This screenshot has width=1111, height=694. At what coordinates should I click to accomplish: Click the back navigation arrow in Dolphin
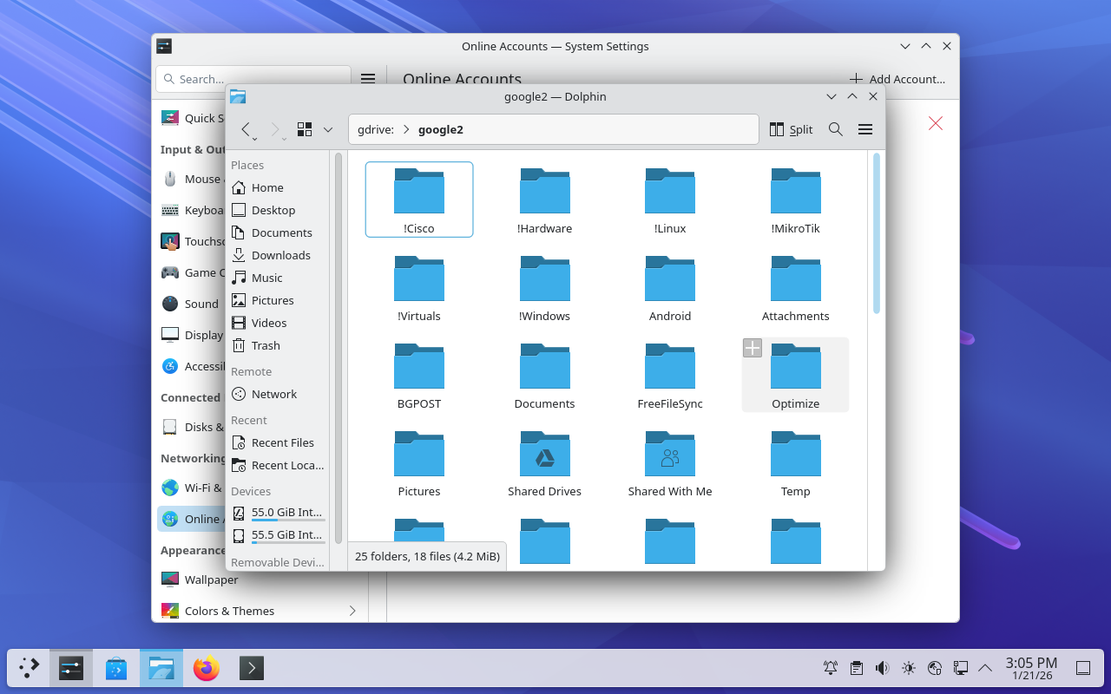pos(246,129)
